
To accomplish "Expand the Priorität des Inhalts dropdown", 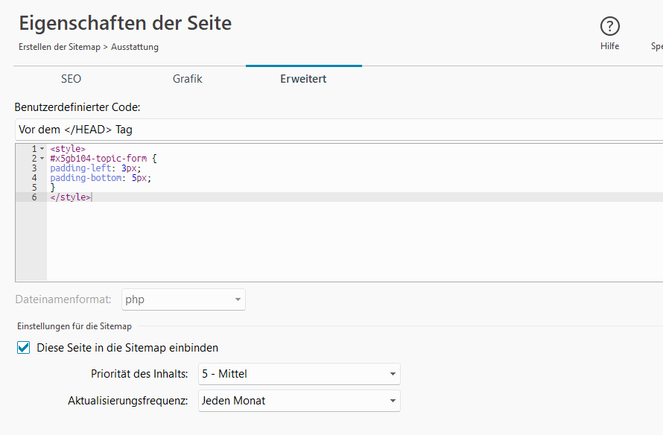I will (299, 374).
